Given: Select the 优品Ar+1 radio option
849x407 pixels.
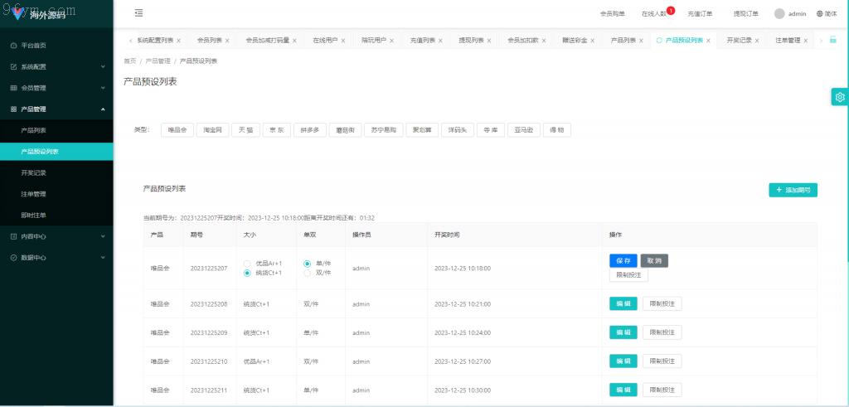Looking at the screenshot, I should (x=247, y=264).
